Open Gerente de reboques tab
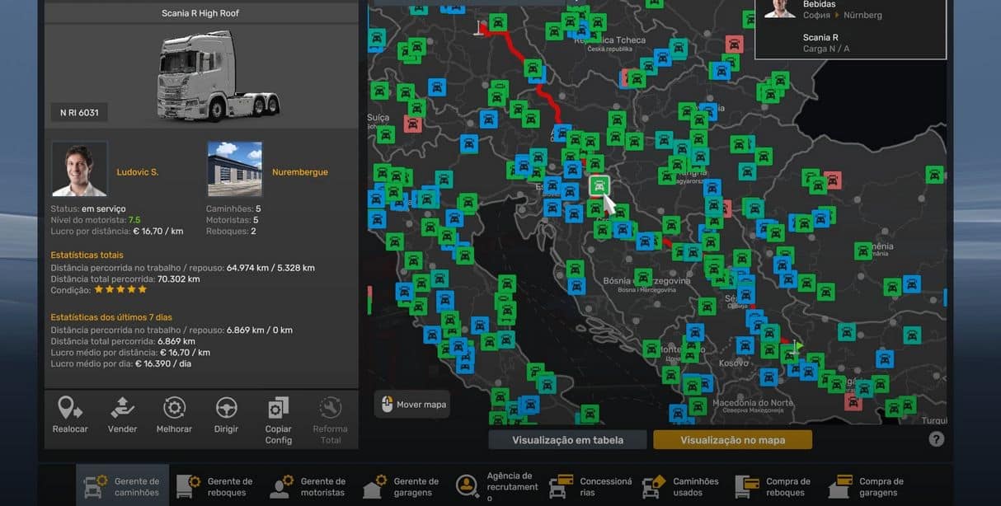Screen dimensions: 1001x506 click(x=215, y=486)
